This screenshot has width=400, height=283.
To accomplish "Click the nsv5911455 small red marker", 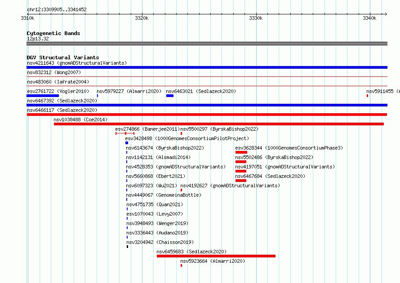I will tap(367, 96).
